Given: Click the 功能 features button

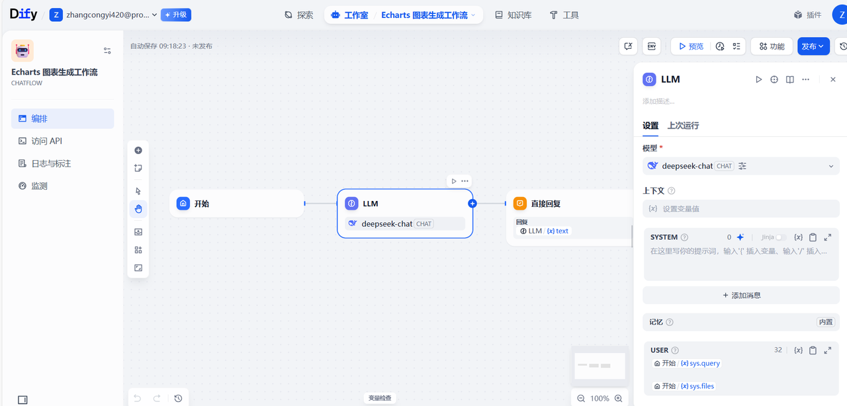Looking at the screenshot, I should click(772, 46).
